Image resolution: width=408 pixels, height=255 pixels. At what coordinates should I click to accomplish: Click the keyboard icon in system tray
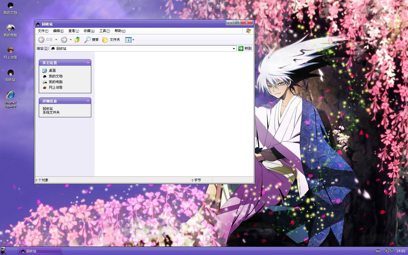tap(378, 251)
